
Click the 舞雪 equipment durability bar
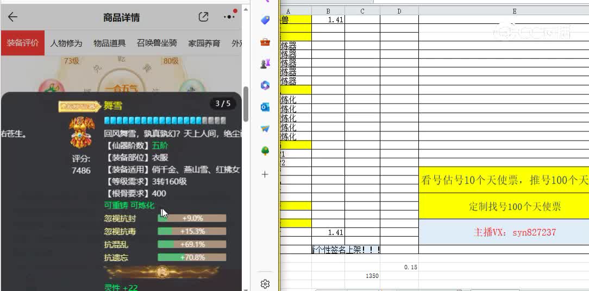(165, 121)
